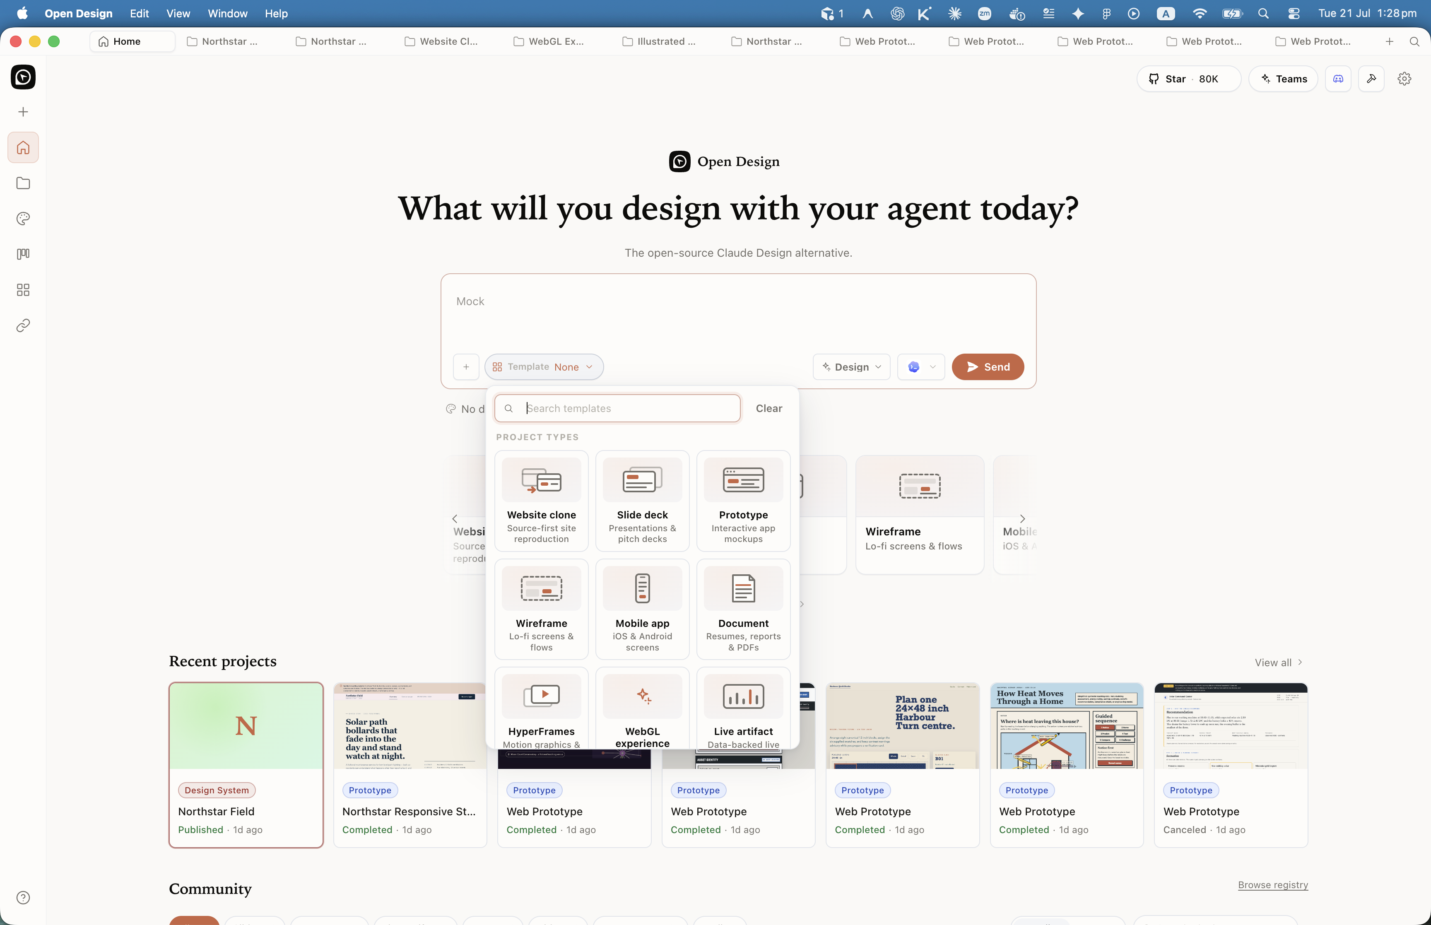Screen dimensions: 1431x925
Task: Select the Website clone template card
Action: click(542, 501)
